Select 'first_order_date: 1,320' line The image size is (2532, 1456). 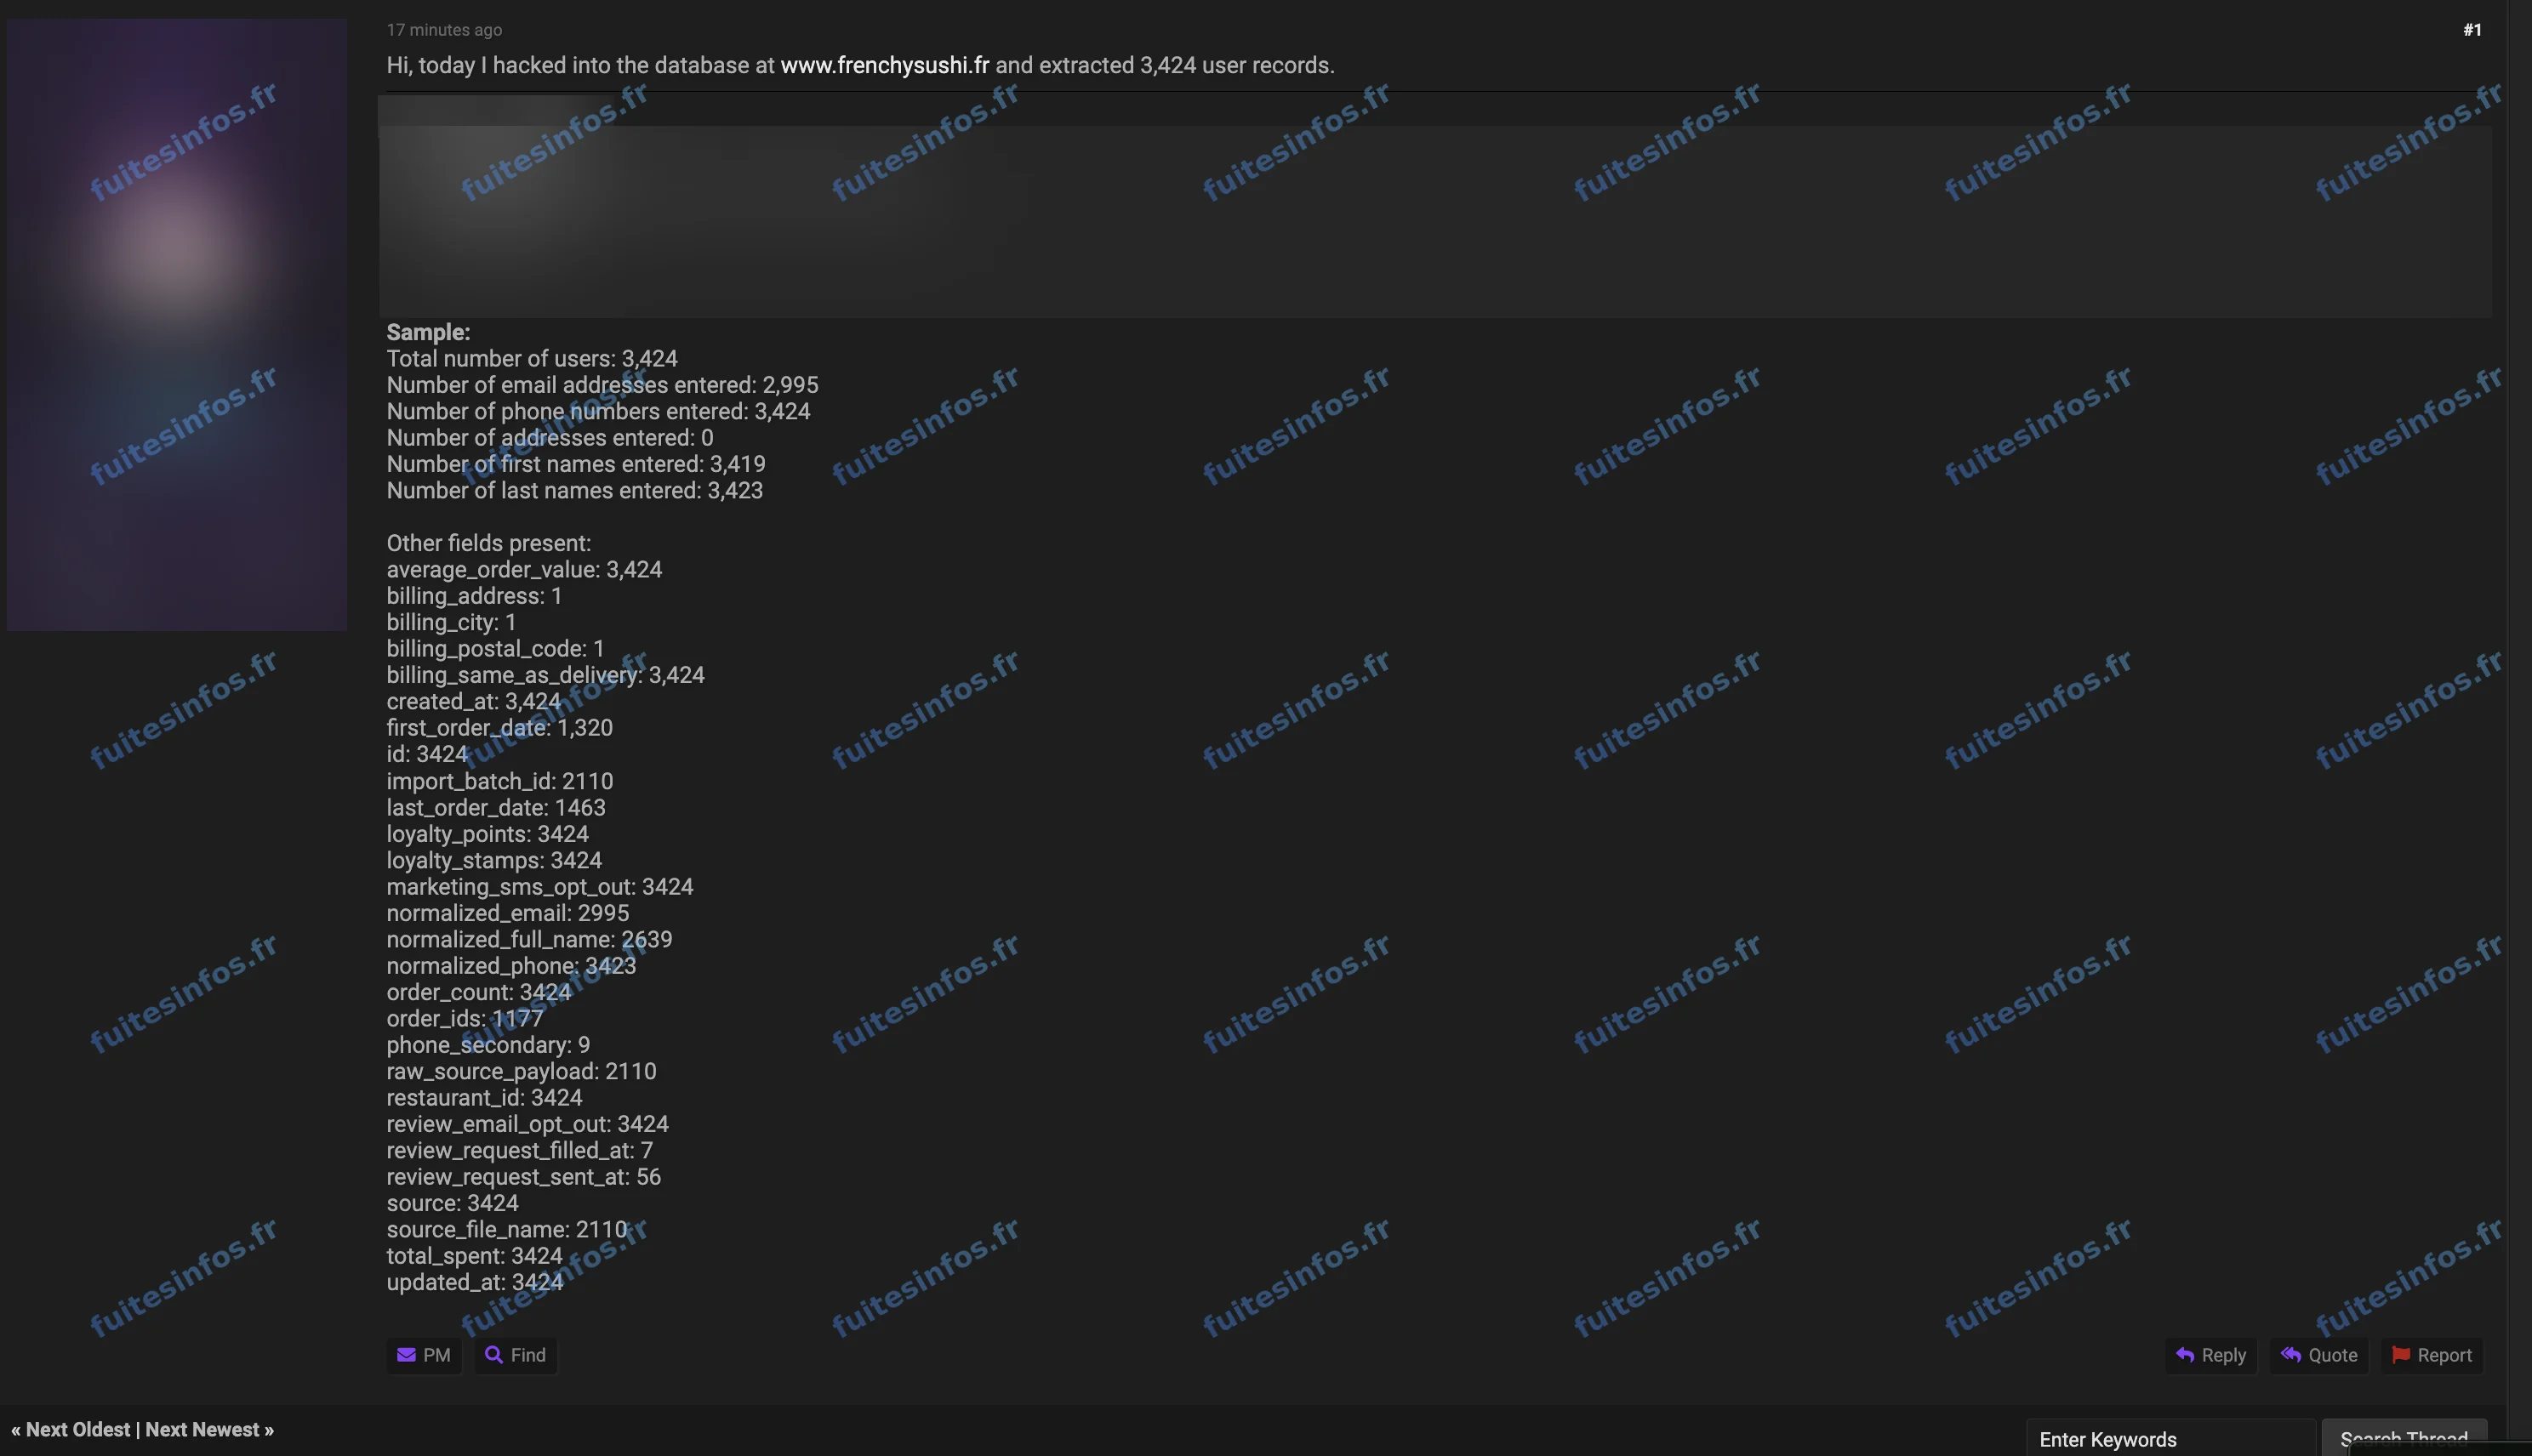(500, 727)
